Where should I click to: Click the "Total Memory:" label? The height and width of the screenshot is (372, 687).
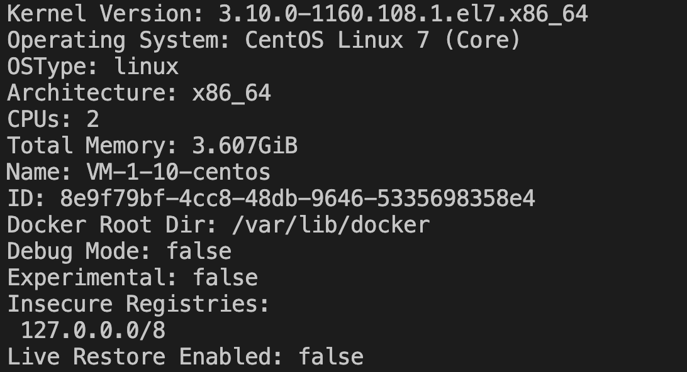point(92,146)
